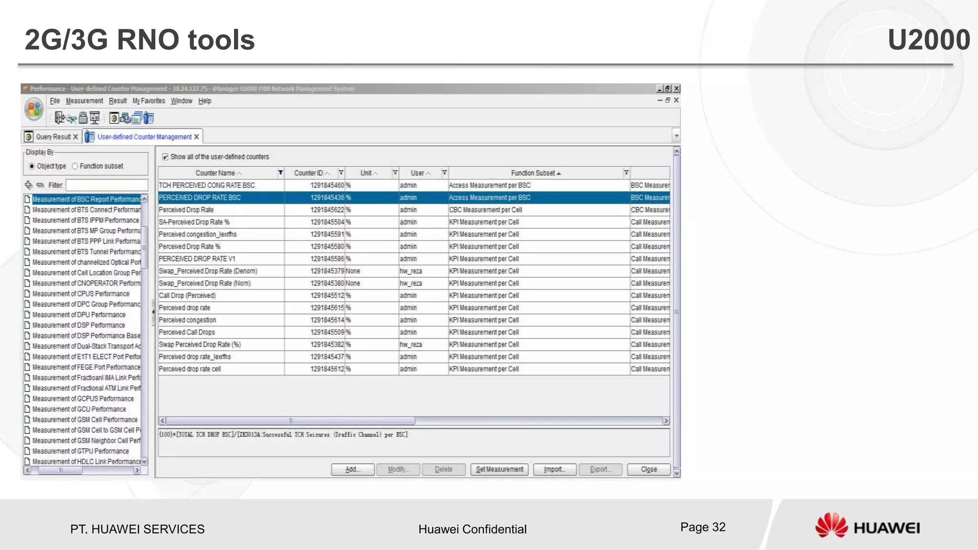Click the User column filter icon
The width and height of the screenshot is (978, 550).
[x=444, y=172]
